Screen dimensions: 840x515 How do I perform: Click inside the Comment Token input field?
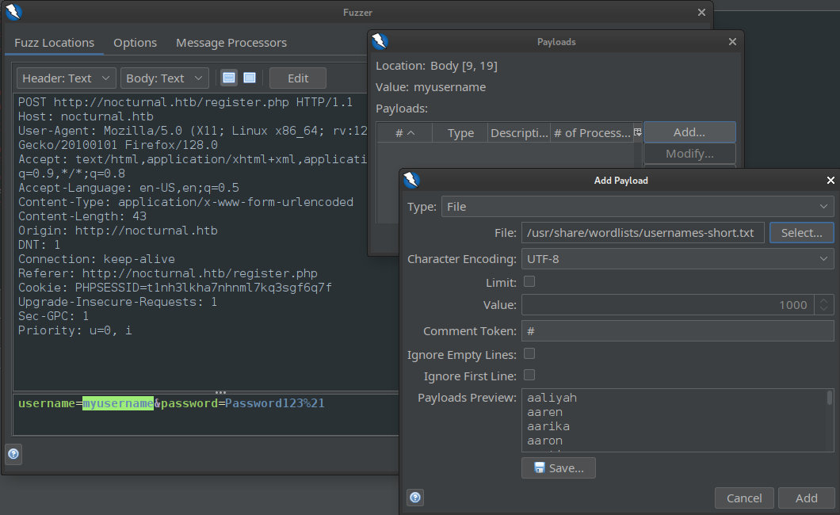click(x=678, y=331)
